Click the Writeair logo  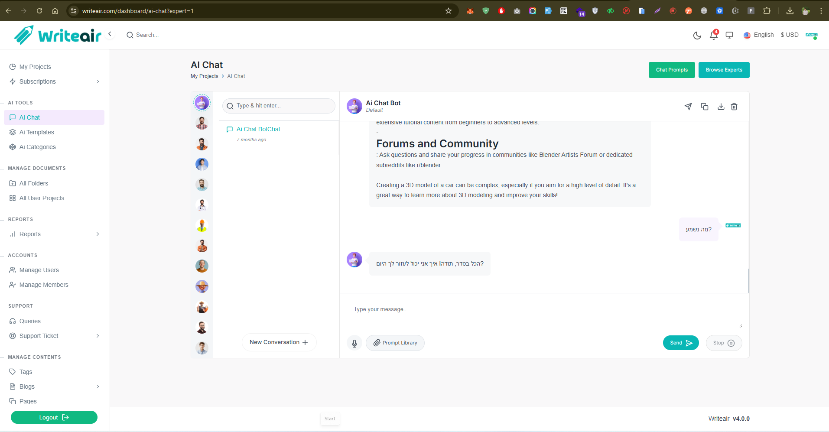(57, 35)
